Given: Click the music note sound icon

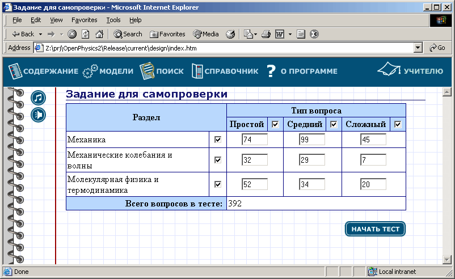Looking at the screenshot, I should (x=38, y=98).
